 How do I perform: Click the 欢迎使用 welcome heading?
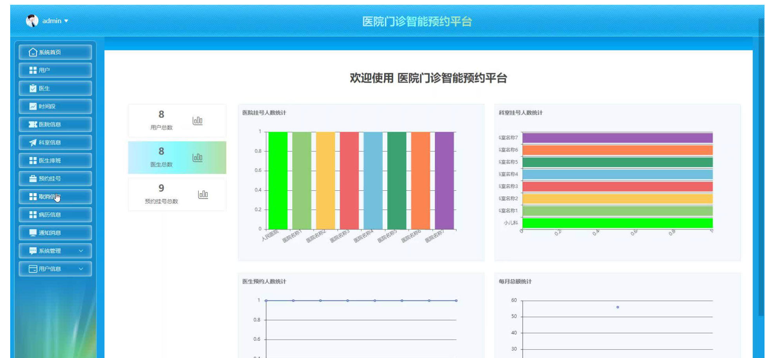click(x=428, y=78)
